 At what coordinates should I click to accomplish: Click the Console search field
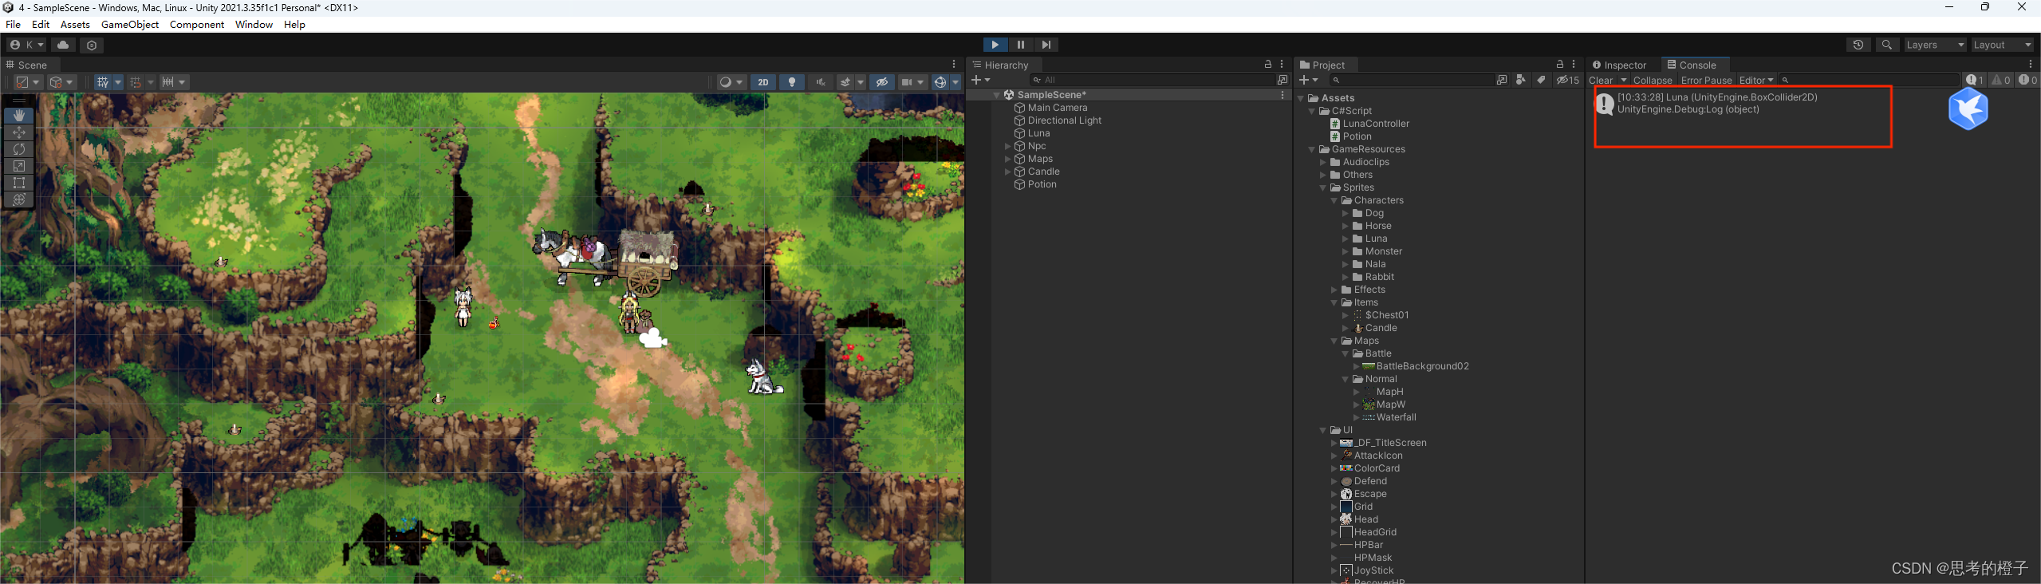click(x=1870, y=80)
